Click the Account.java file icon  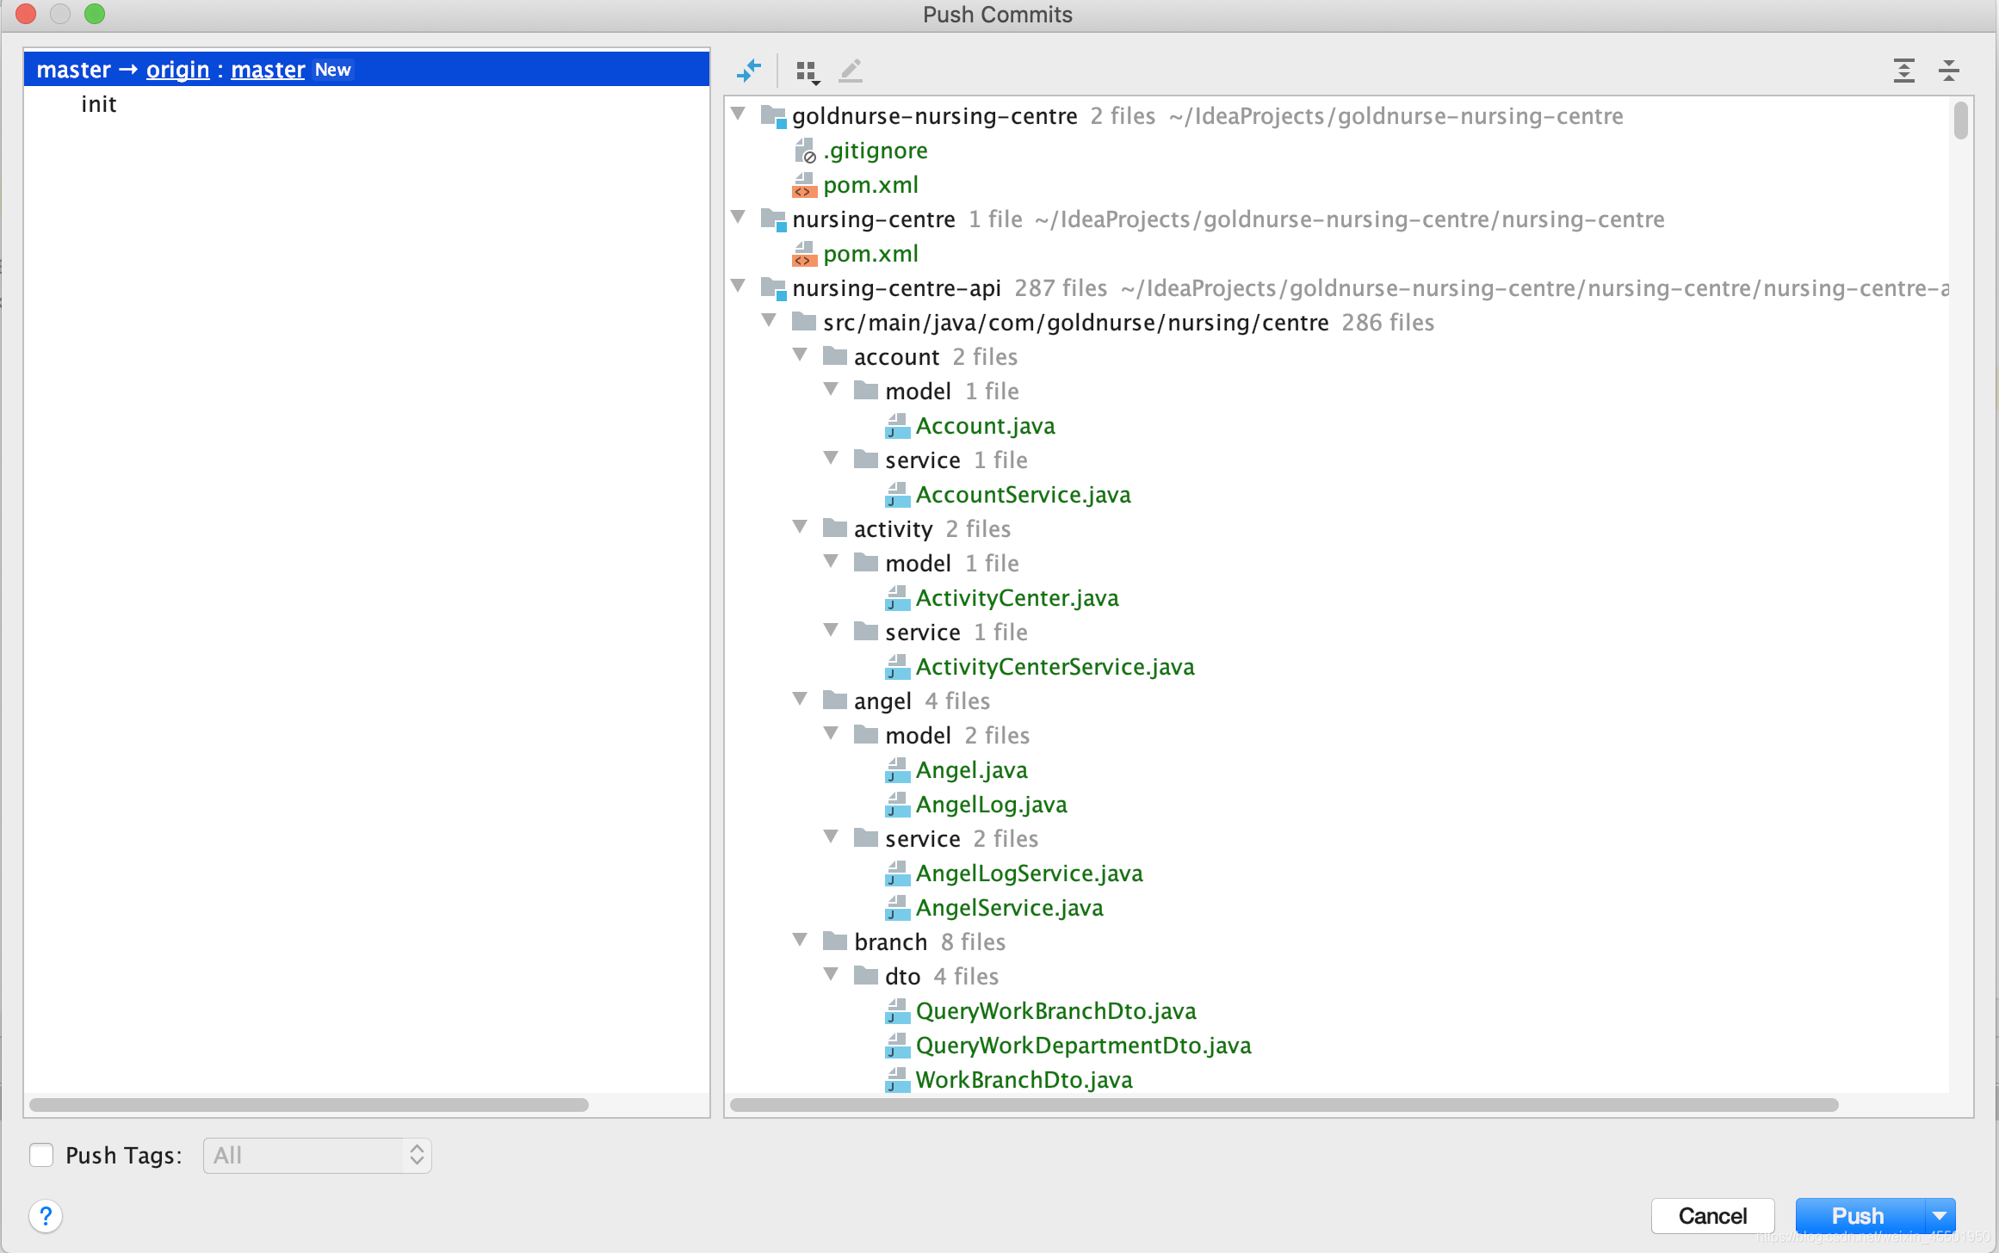pyautogui.click(x=897, y=426)
